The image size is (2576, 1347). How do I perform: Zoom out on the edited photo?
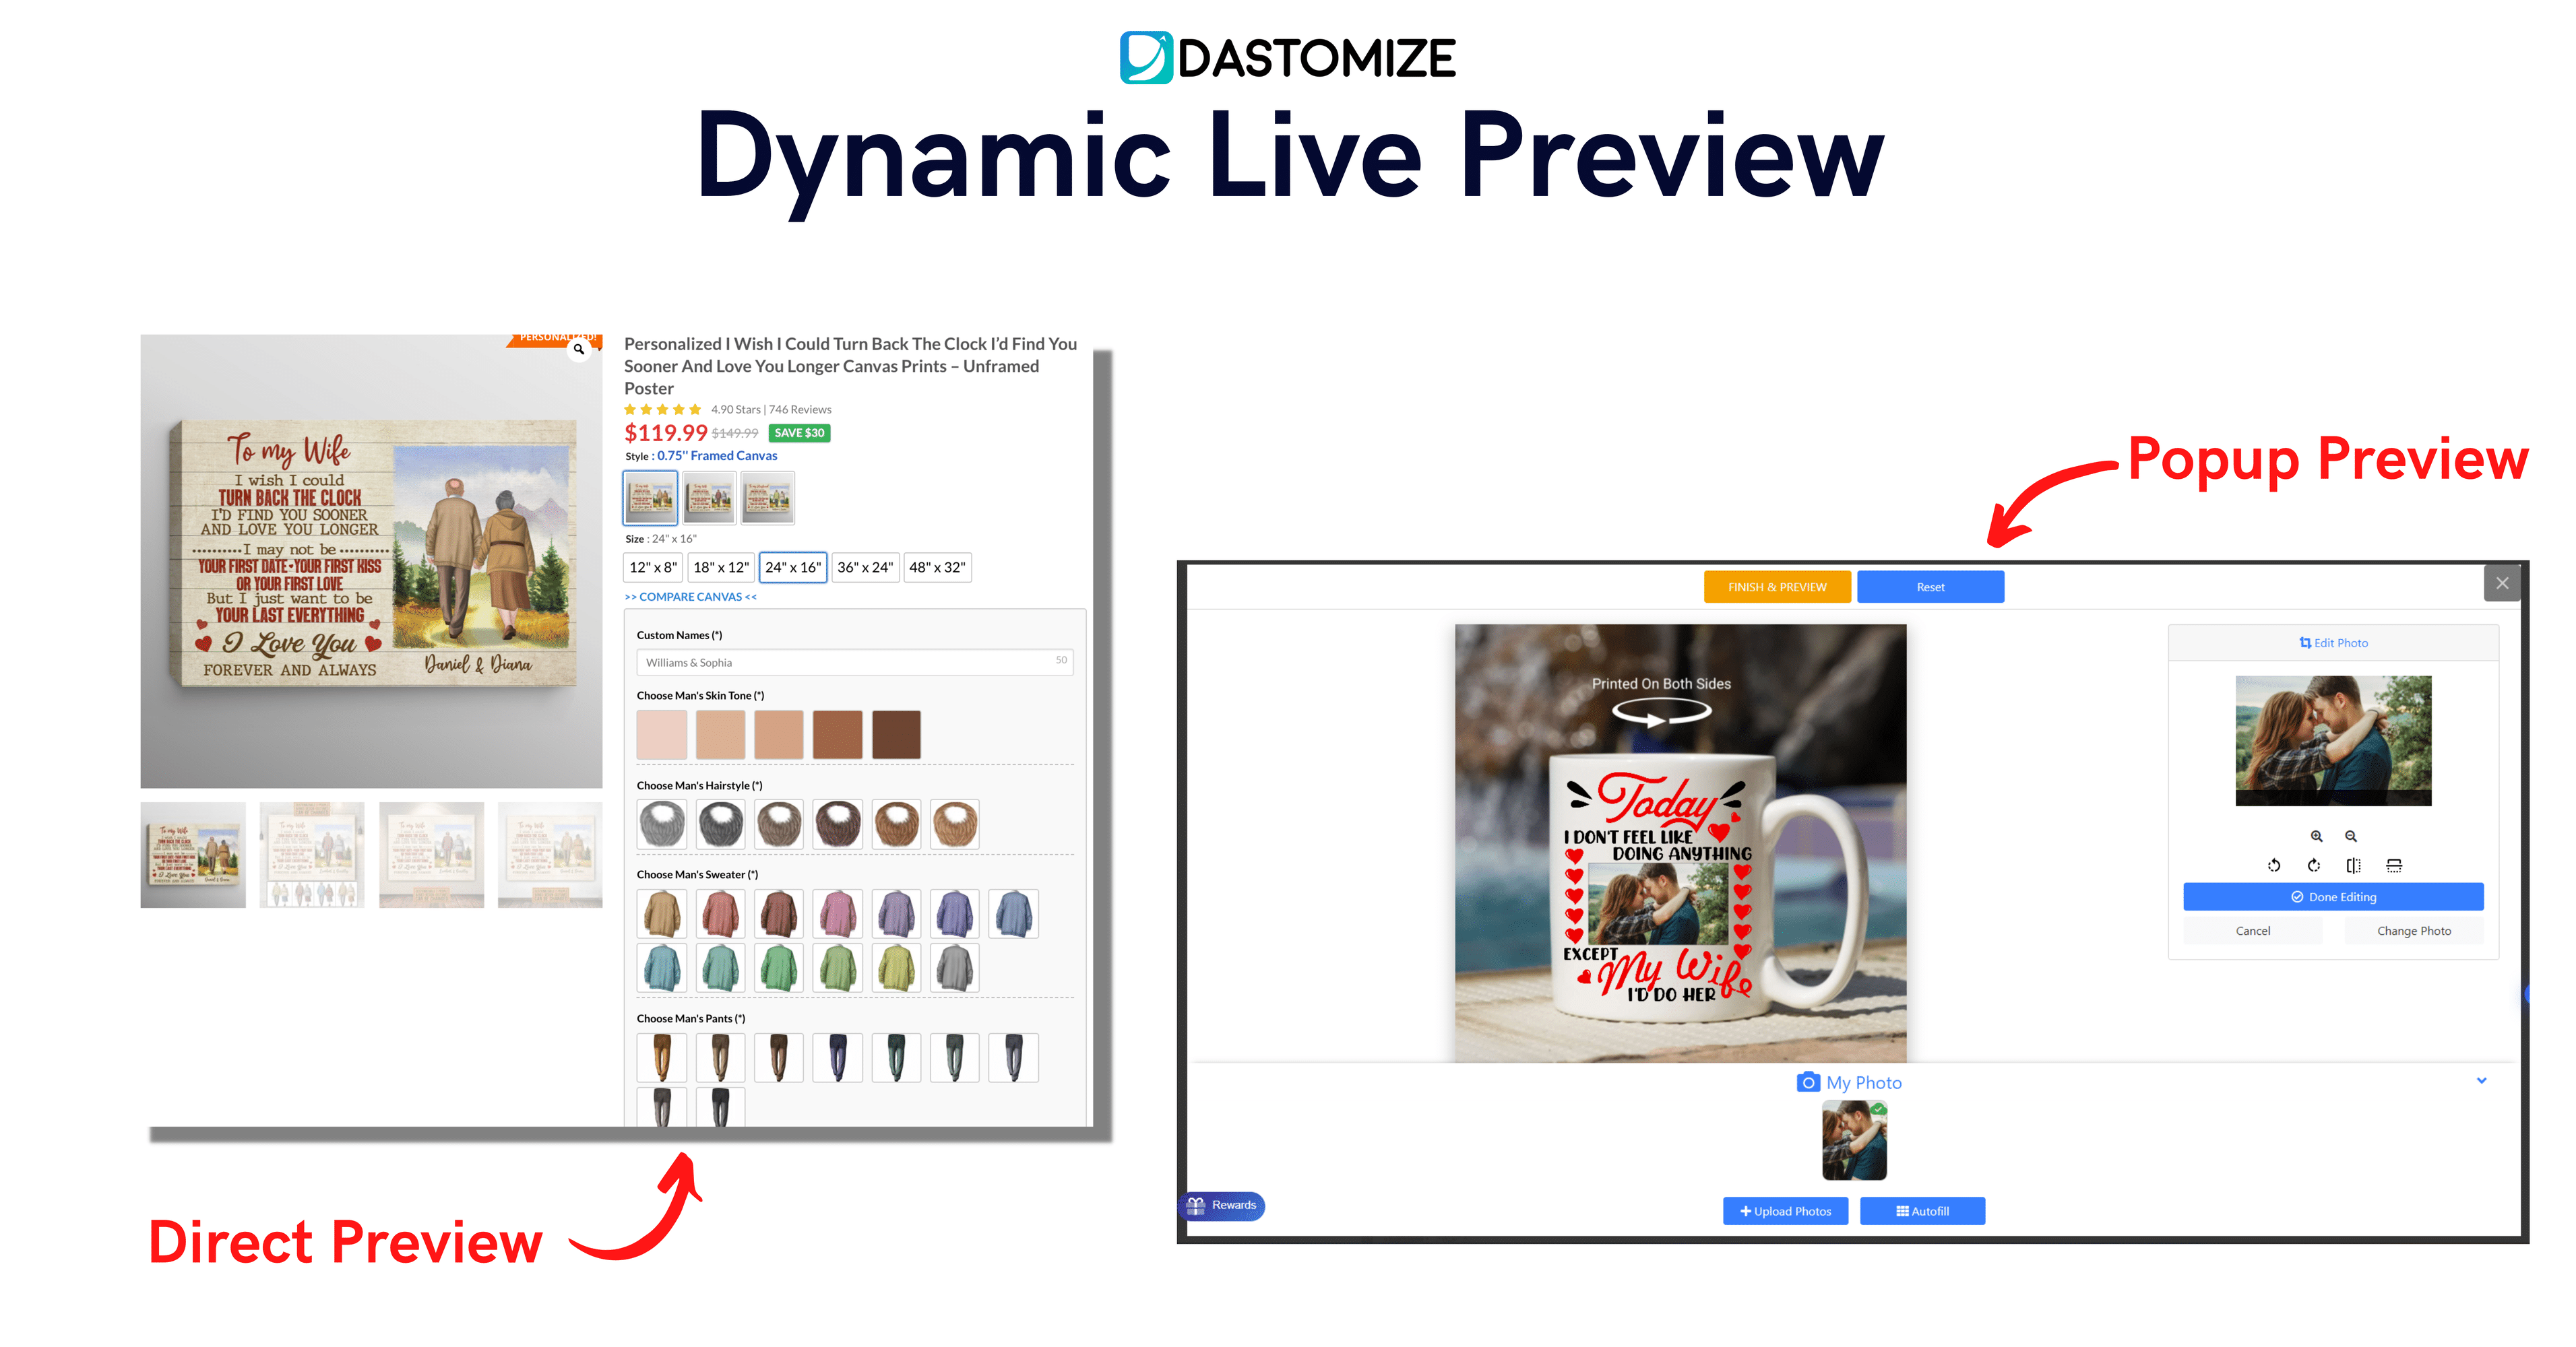point(2351,836)
